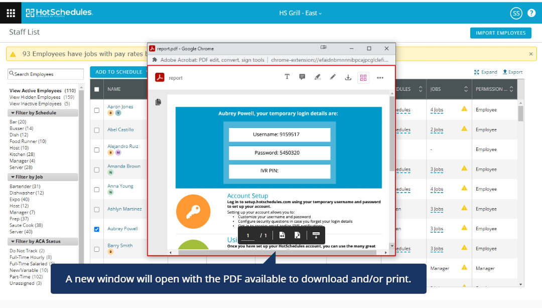Image resolution: width=542 pixels, height=308 pixels.
Task: Click the warning icon in Aaron Jones row
Action: point(464,109)
